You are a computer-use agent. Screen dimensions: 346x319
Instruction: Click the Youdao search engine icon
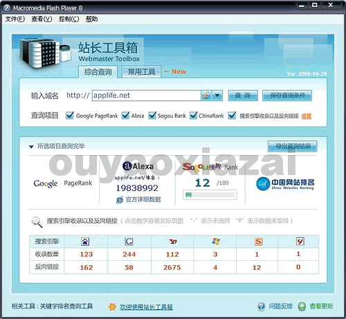[x=300, y=241]
